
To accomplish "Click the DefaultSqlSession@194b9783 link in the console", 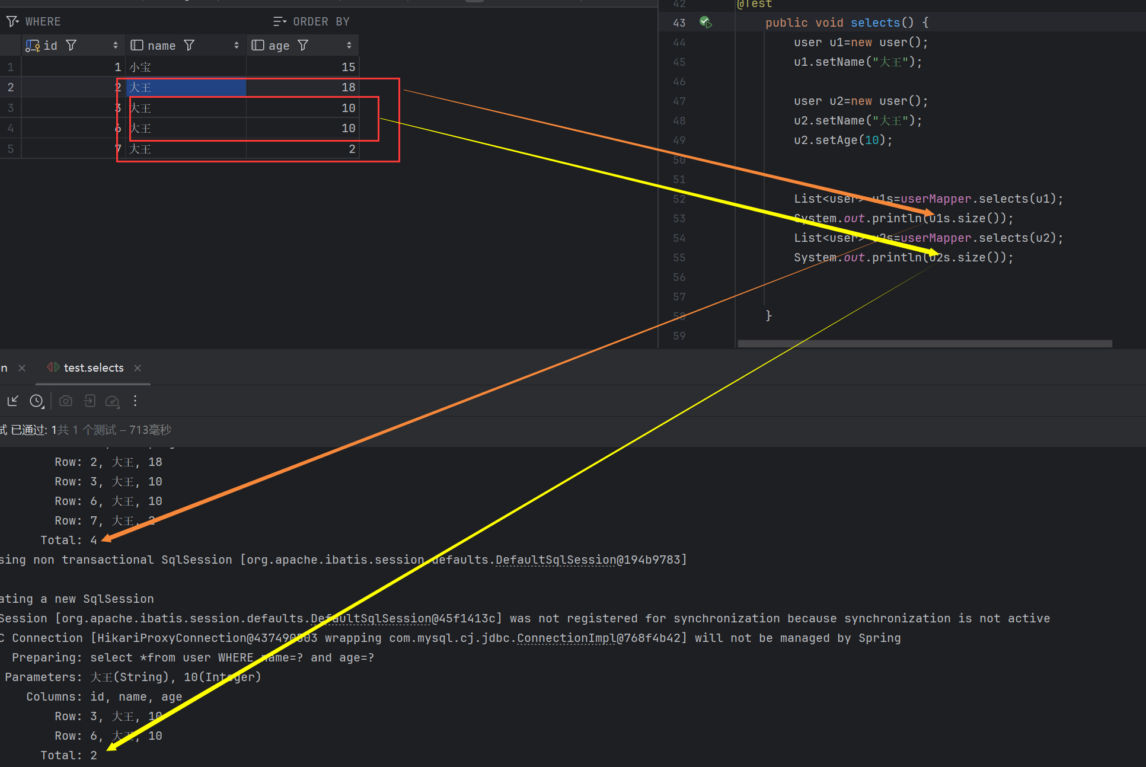I will coord(556,560).
